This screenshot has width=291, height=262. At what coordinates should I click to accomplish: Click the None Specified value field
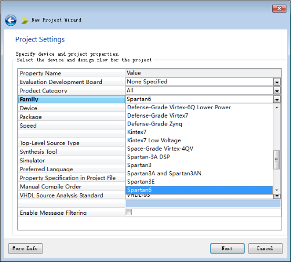coord(199,82)
